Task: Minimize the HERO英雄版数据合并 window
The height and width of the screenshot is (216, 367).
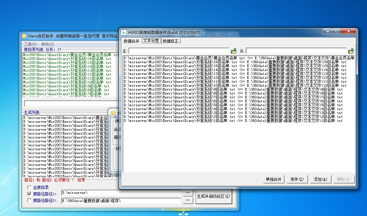Action: click(327, 31)
